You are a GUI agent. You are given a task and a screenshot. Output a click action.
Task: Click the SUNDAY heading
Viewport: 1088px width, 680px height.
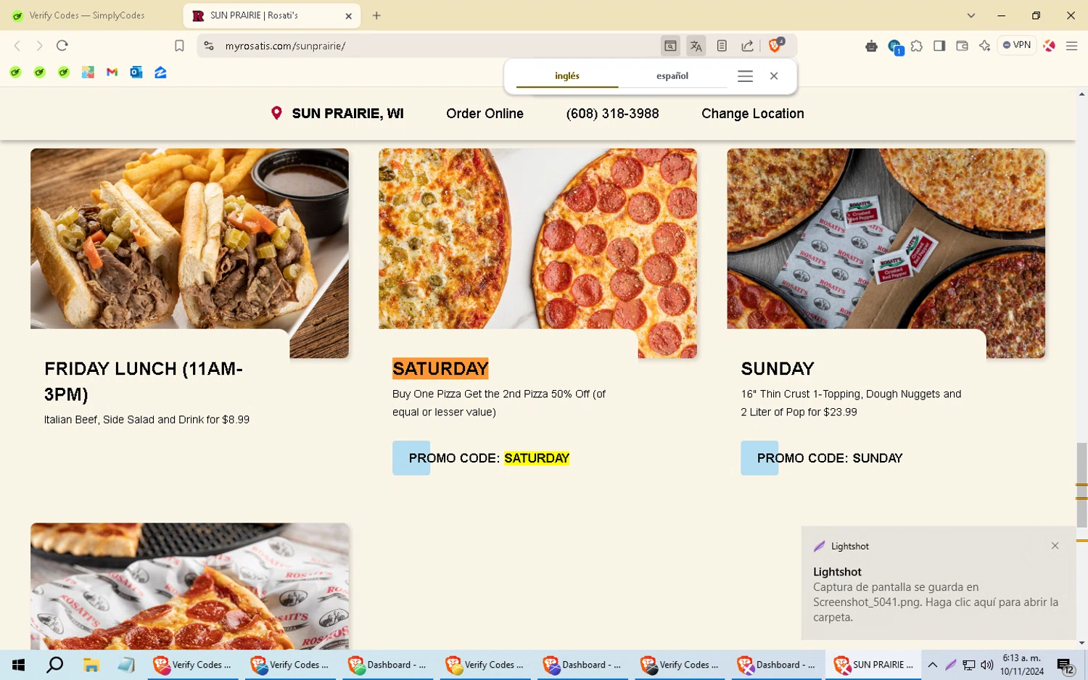(778, 368)
